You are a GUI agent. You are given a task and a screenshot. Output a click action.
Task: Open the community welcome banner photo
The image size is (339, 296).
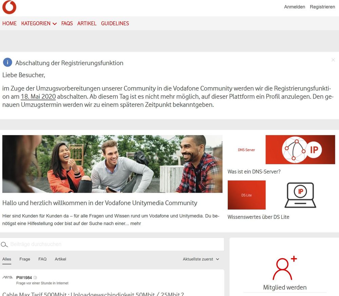coord(112,164)
